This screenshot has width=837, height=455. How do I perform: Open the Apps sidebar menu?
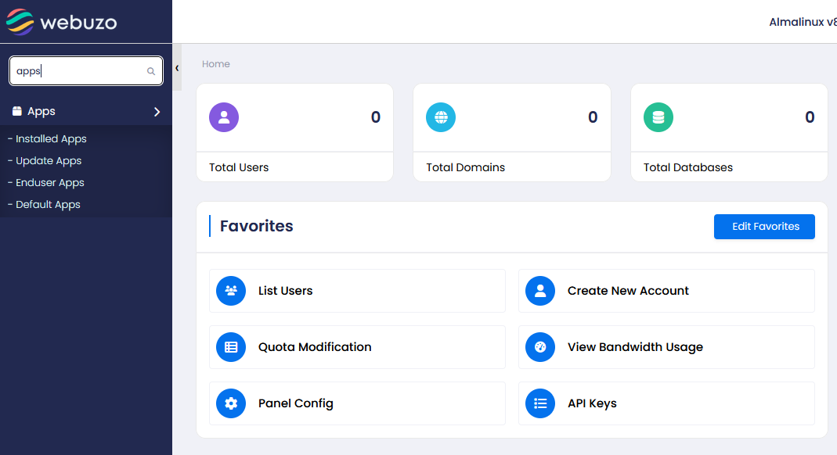tap(86, 111)
